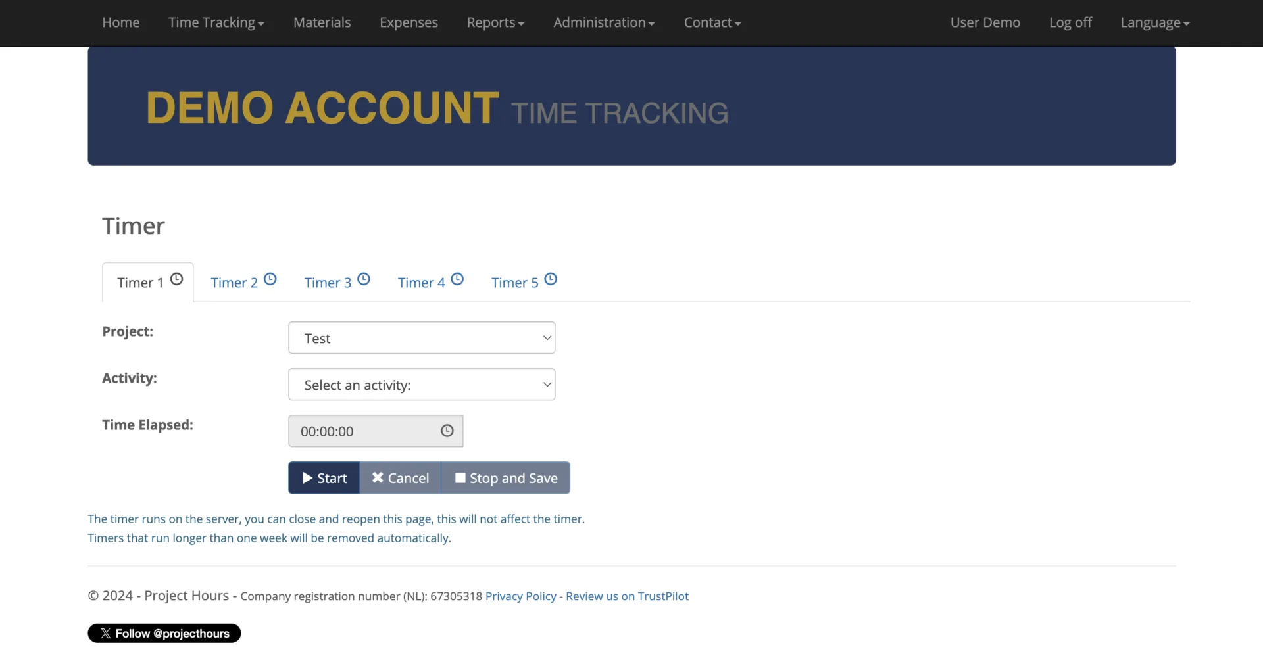Go to the Materials page
The image size is (1263, 658).
coord(322,22)
